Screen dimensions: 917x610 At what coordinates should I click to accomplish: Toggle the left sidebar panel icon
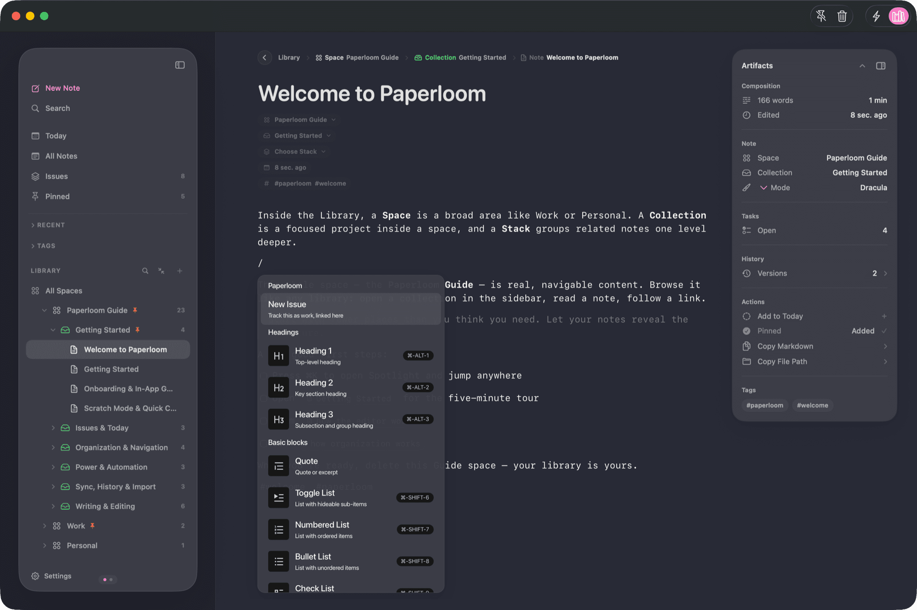180,65
